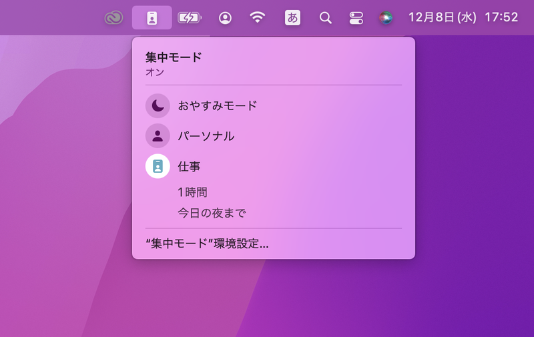The height and width of the screenshot is (337, 534).
Task: Click the 集中モード heading
Action: click(x=174, y=57)
